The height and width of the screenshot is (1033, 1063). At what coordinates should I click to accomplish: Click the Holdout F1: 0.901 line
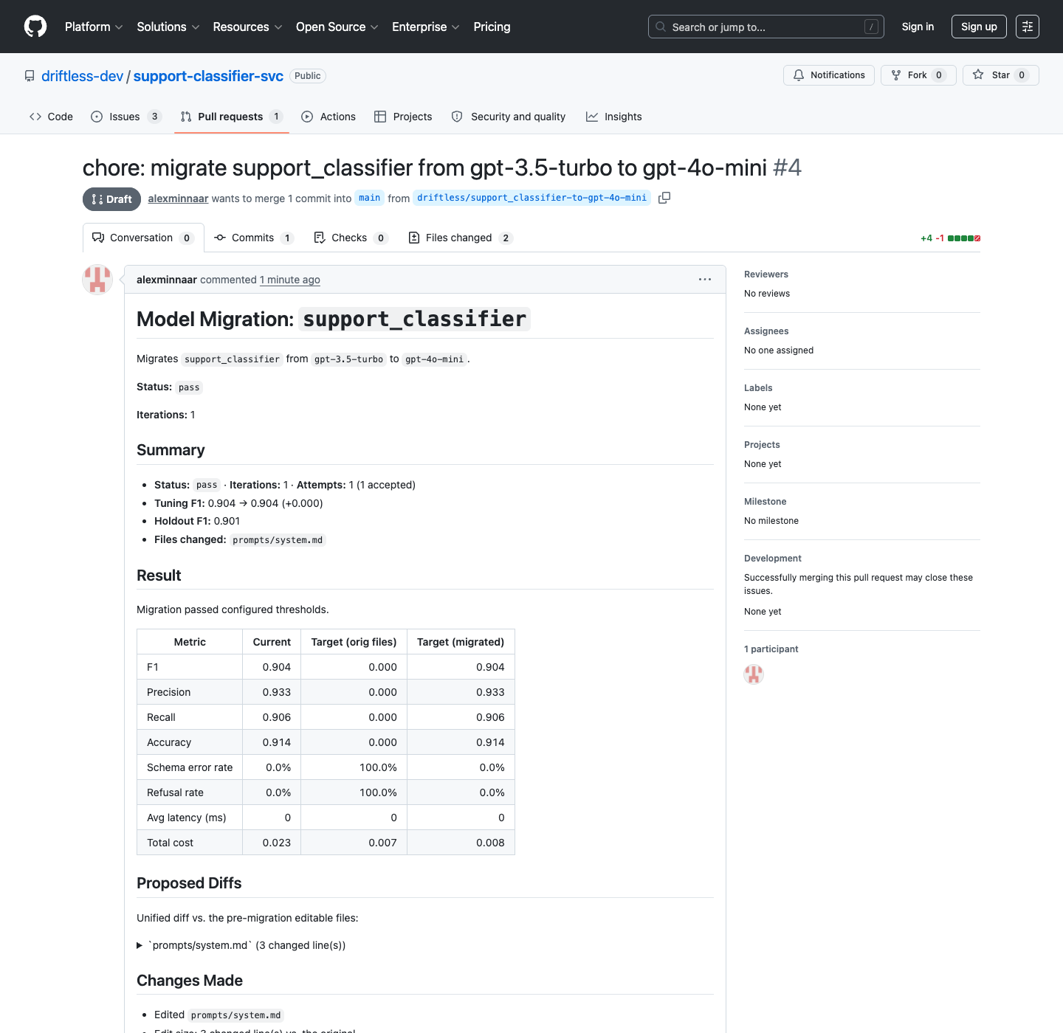pos(197,521)
